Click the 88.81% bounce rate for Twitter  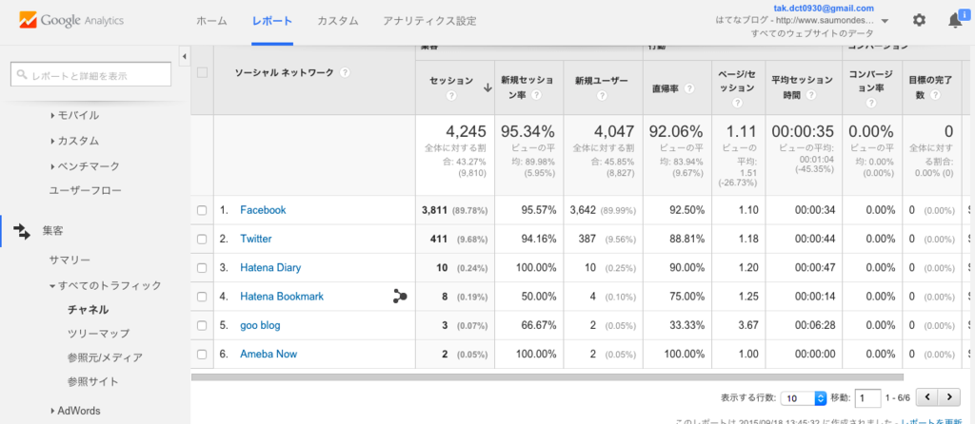(x=687, y=239)
